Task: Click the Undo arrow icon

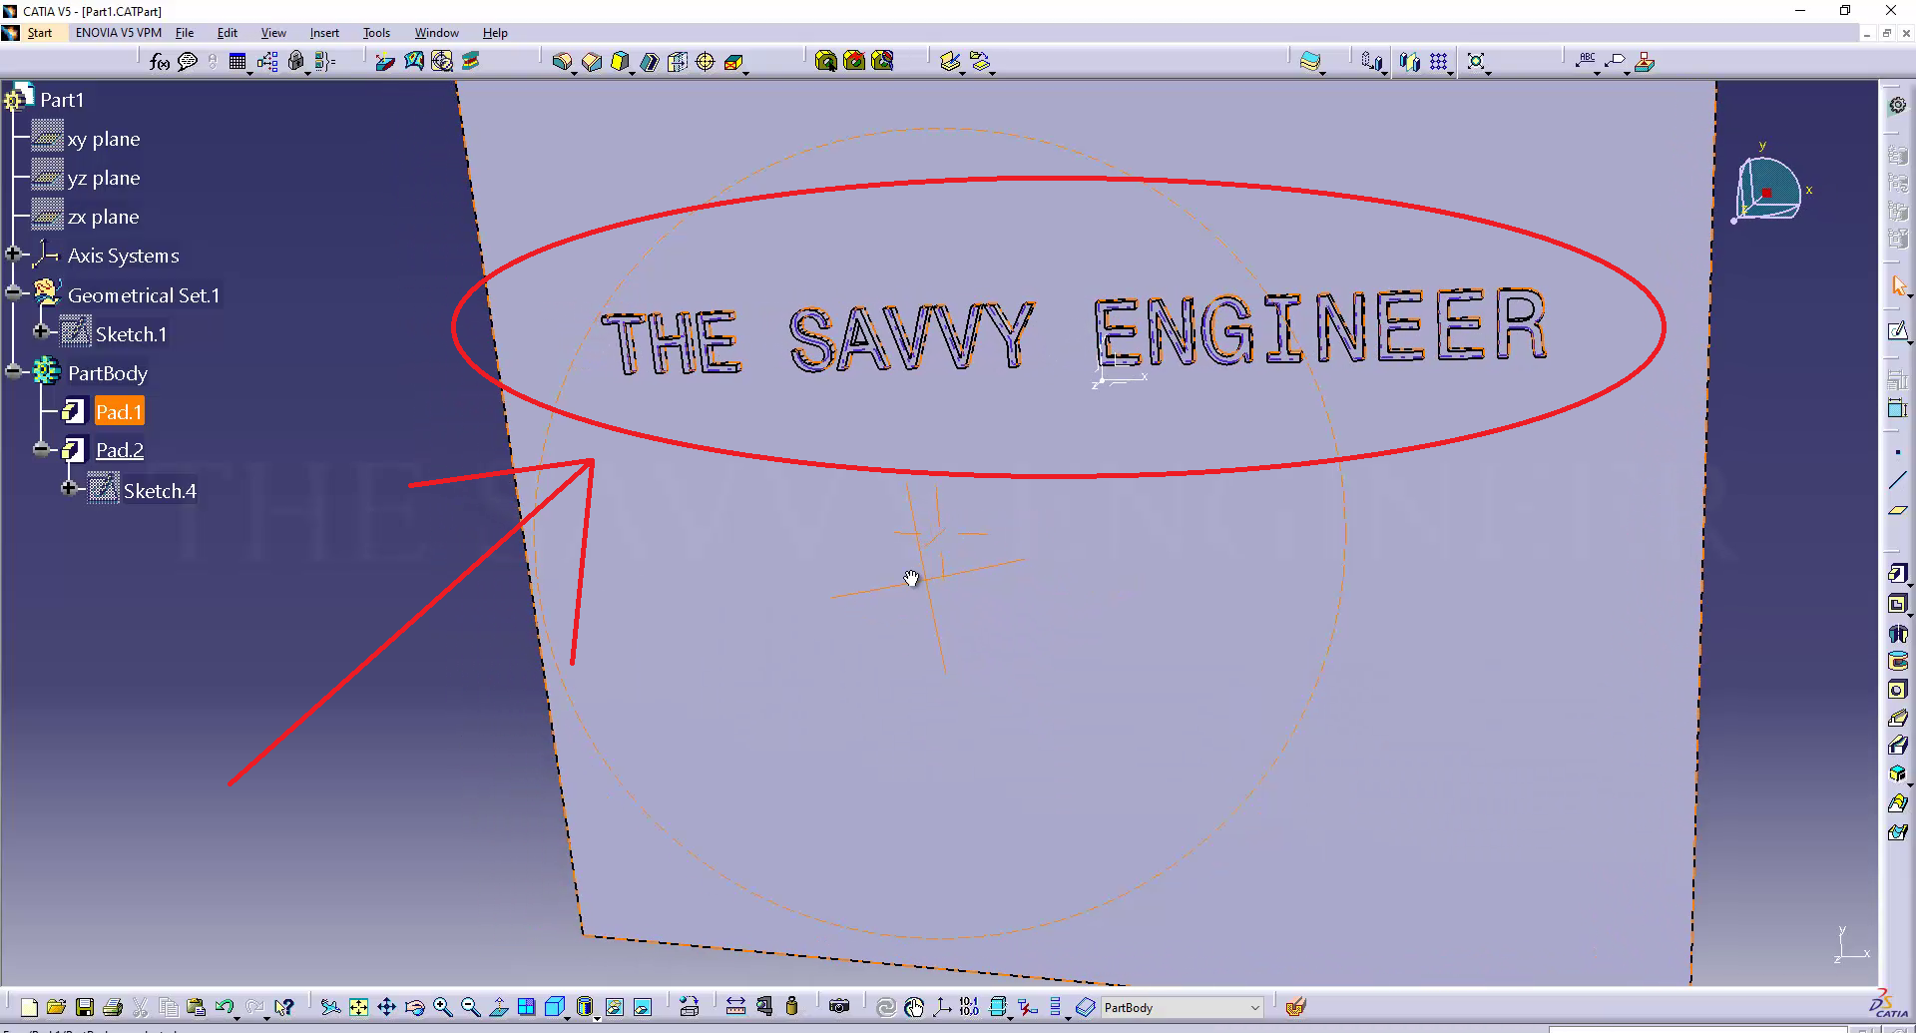Action: 224,1007
